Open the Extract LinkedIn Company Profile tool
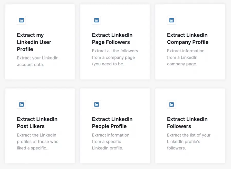231x169 pixels. pos(187,38)
